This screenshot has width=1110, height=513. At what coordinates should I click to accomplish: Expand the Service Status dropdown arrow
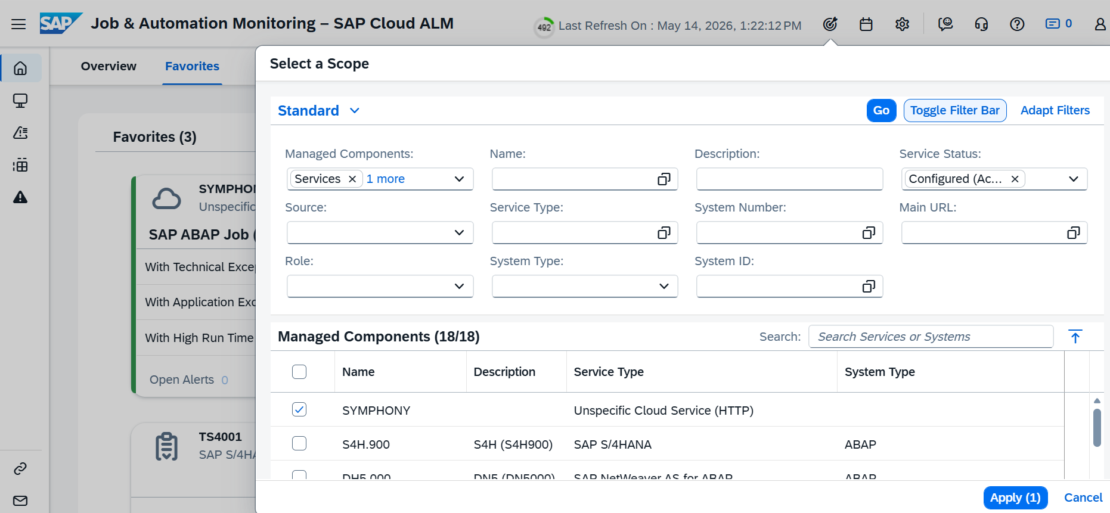pos(1073,179)
